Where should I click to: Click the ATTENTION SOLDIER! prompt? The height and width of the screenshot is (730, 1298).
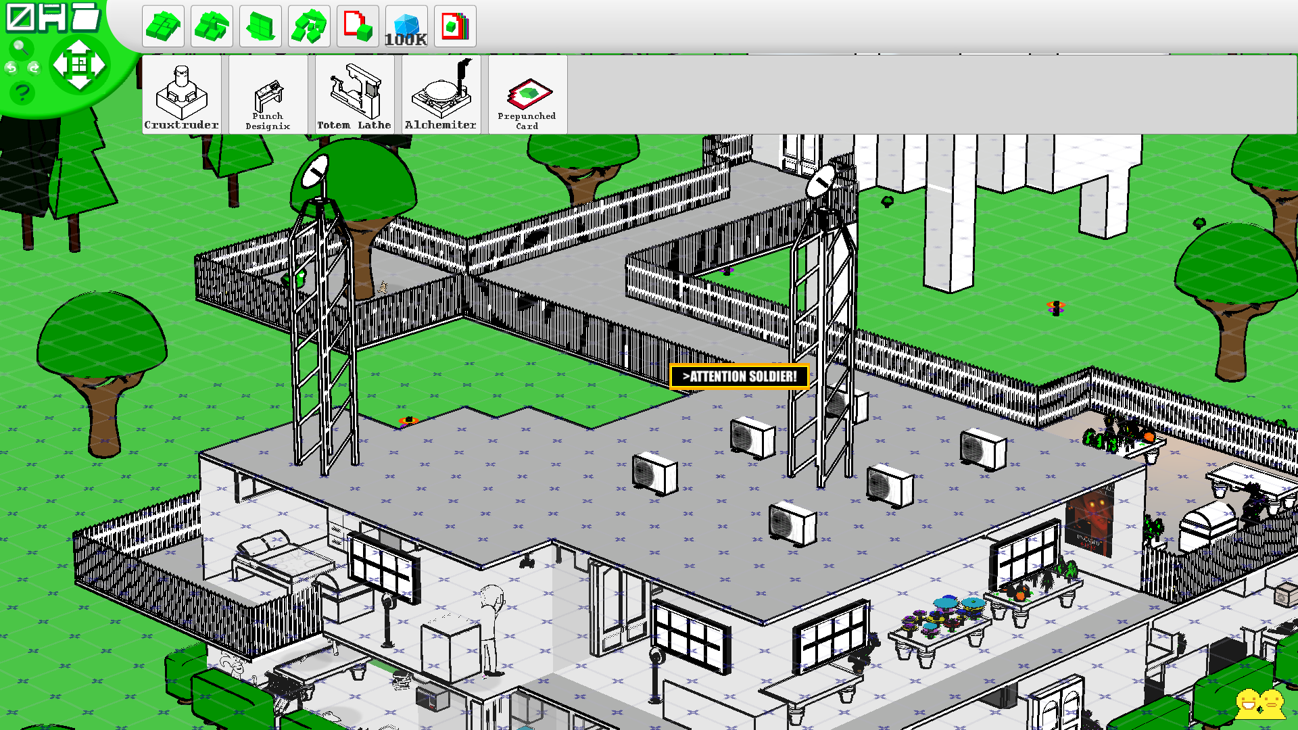coord(739,376)
